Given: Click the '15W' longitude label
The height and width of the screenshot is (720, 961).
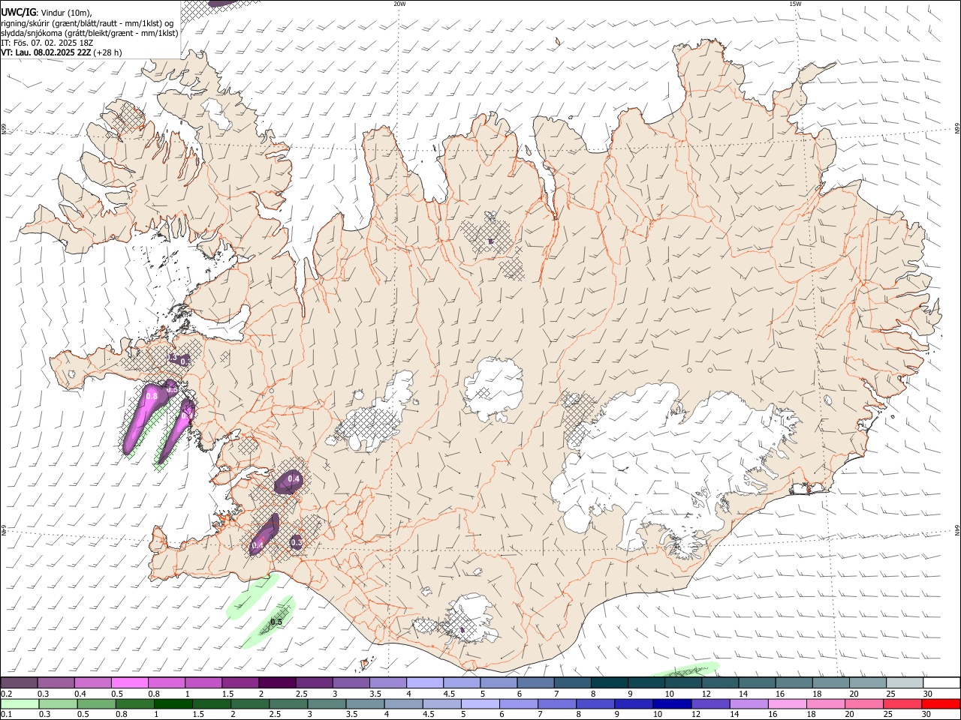Looking at the screenshot, I should (795, 4).
